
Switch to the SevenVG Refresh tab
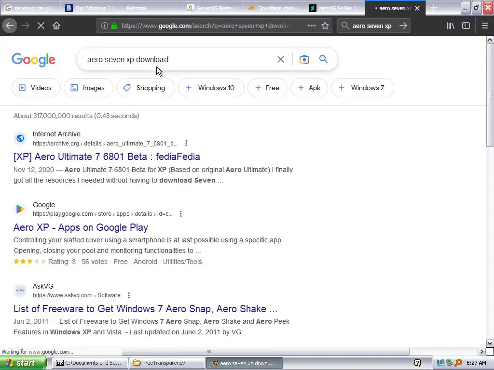211,8
